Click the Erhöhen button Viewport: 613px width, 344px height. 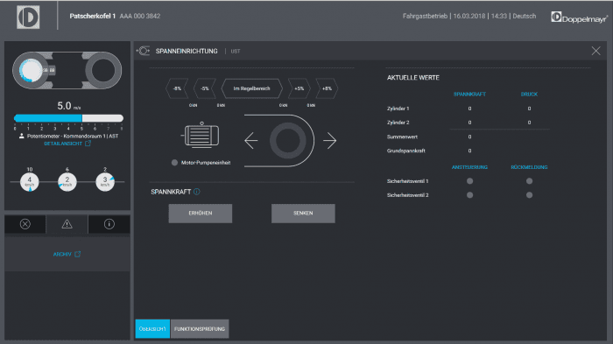tap(201, 214)
